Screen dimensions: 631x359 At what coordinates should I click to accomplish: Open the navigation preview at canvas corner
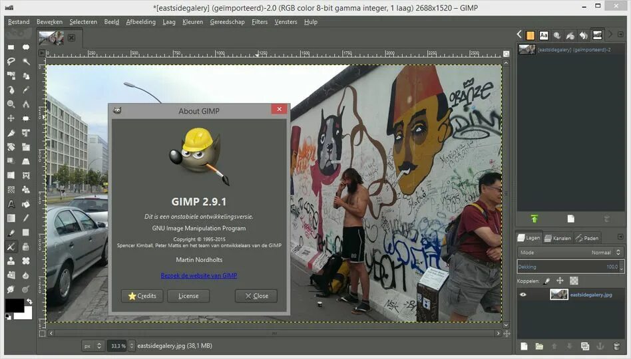(507, 333)
